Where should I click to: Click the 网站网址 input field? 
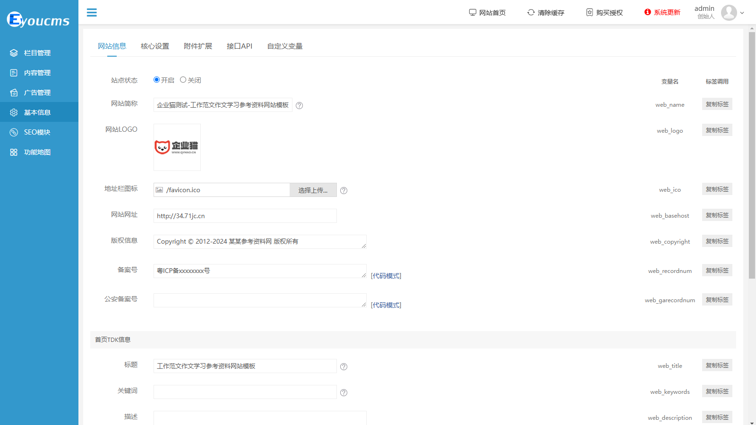point(245,216)
